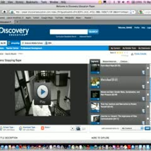The image size is (151, 151).
Task: Check the Coercion vs. Consent segment checkbox
Action: 148,119
